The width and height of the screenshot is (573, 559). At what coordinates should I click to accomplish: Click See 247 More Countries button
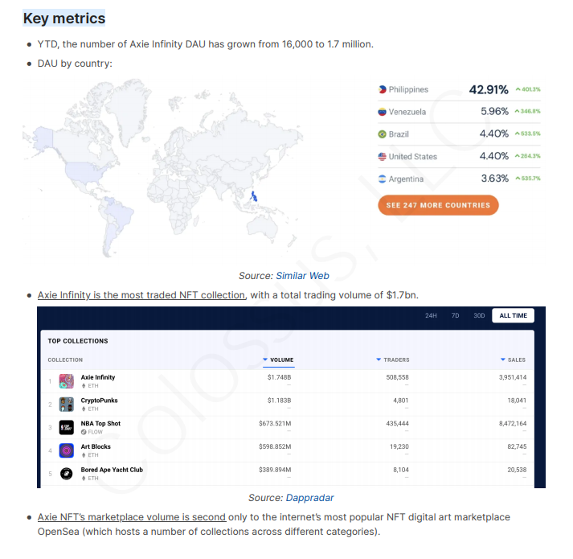tap(438, 205)
